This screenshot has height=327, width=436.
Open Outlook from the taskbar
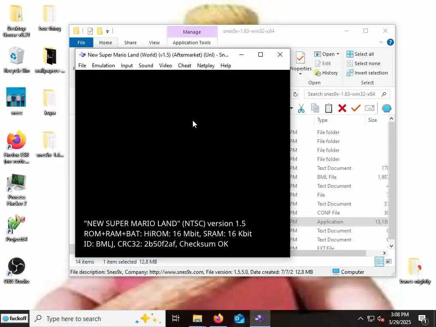tap(239, 318)
